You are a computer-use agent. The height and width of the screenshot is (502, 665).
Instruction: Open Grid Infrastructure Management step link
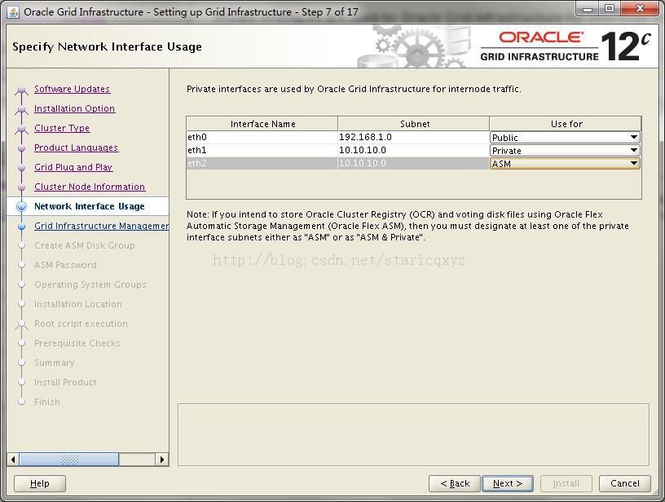click(101, 226)
